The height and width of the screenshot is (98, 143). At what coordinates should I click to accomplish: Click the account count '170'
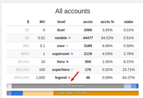click(x=88, y=70)
